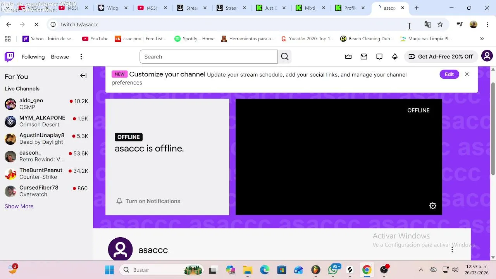The image size is (496, 279).
Task: Turn on Notifications for asaccc
Action: (148, 201)
